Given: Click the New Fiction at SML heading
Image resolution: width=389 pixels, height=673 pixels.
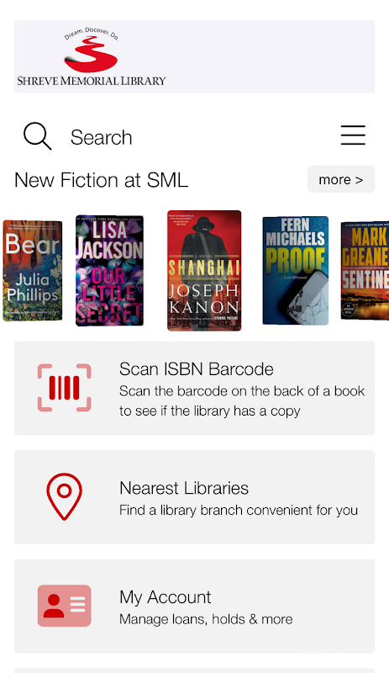Looking at the screenshot, I should tap(101, 180).
